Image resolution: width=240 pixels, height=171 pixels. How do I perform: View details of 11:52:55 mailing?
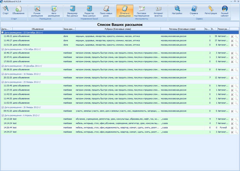click(x=236, y=103)
